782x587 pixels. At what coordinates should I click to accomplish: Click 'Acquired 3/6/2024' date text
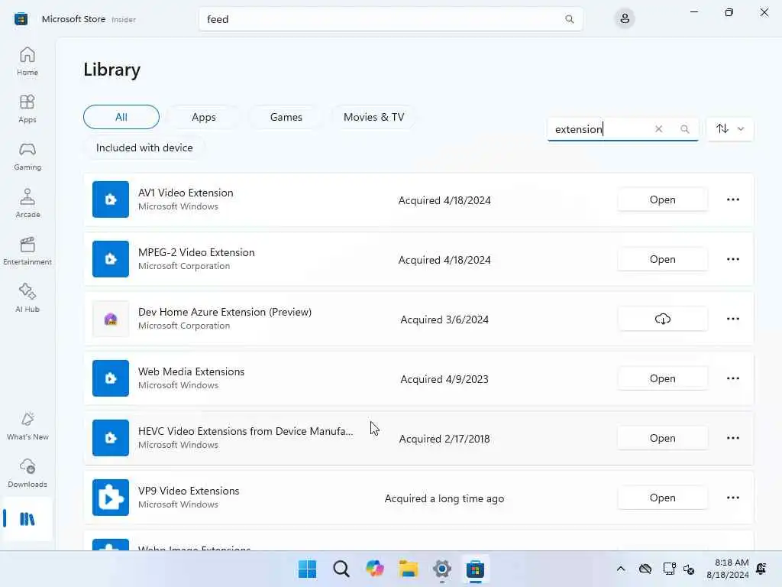(444, 319)
